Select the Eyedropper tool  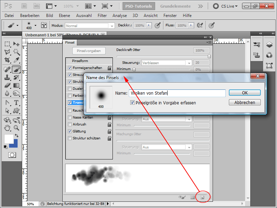[16, 60]
